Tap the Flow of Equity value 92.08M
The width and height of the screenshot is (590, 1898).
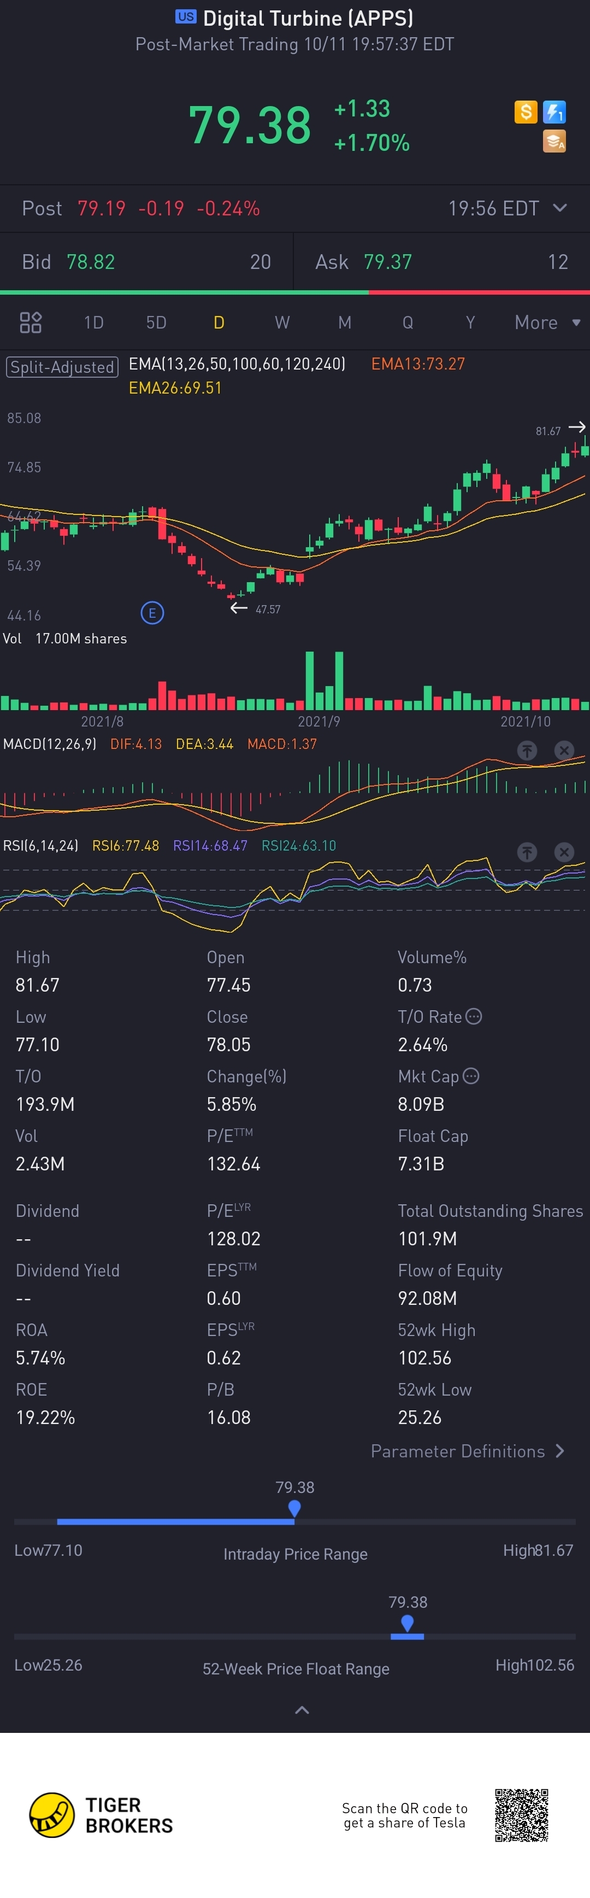pyautogui.click(x=427, y=1298)
